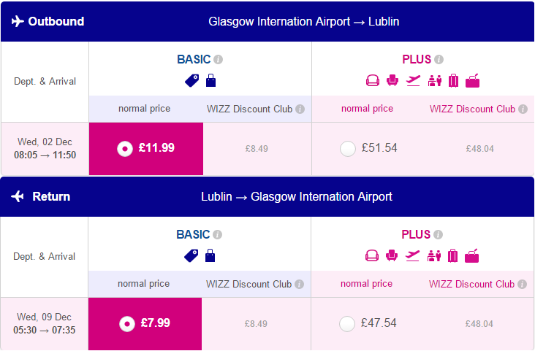Click the outbound BASIC info icon
Image resolution: width=535 pixels, height=351 pixels.
tap(218, 60)
